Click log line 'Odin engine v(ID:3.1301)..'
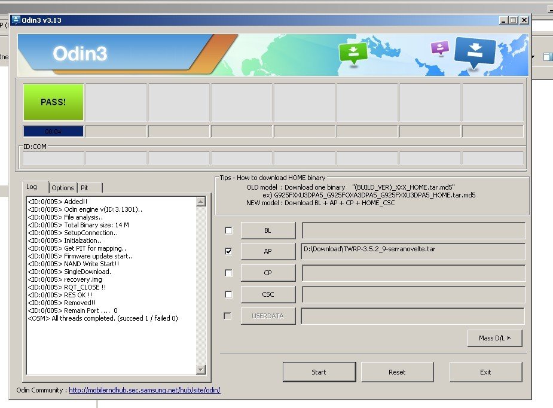The width and height of the screenshot is (553, 408). 85,209
